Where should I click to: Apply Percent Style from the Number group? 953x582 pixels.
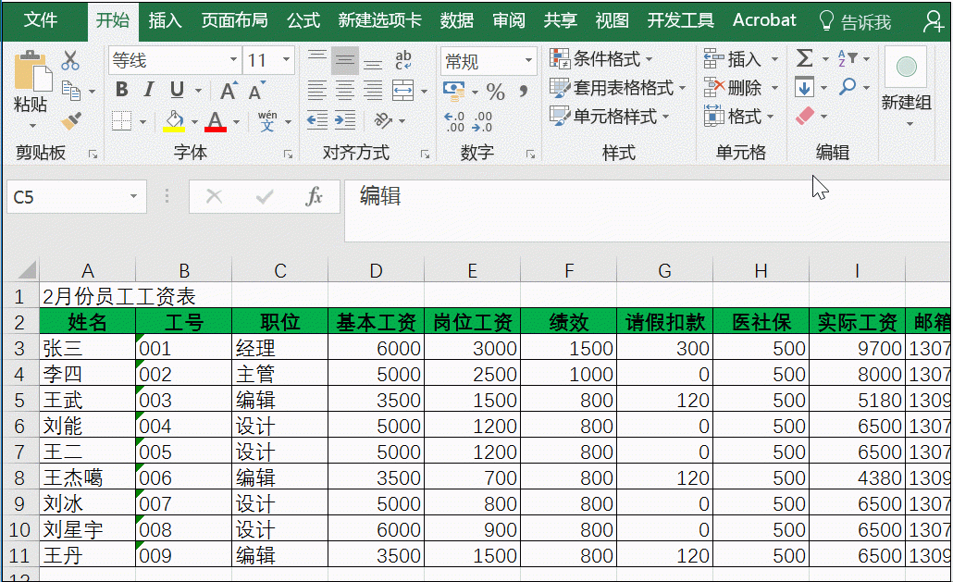pyautogui.click(x=496, y=92)
